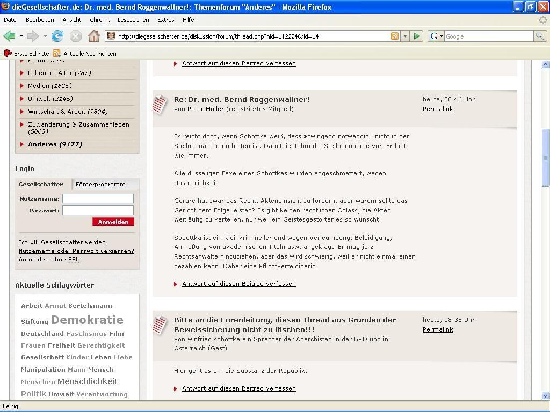Screen dimensions: 550x412
Task: Click into the Nutzername input field
Action: [98, 198]
